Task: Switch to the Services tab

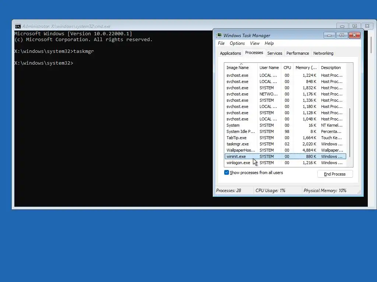Action: tap(275, 53)
